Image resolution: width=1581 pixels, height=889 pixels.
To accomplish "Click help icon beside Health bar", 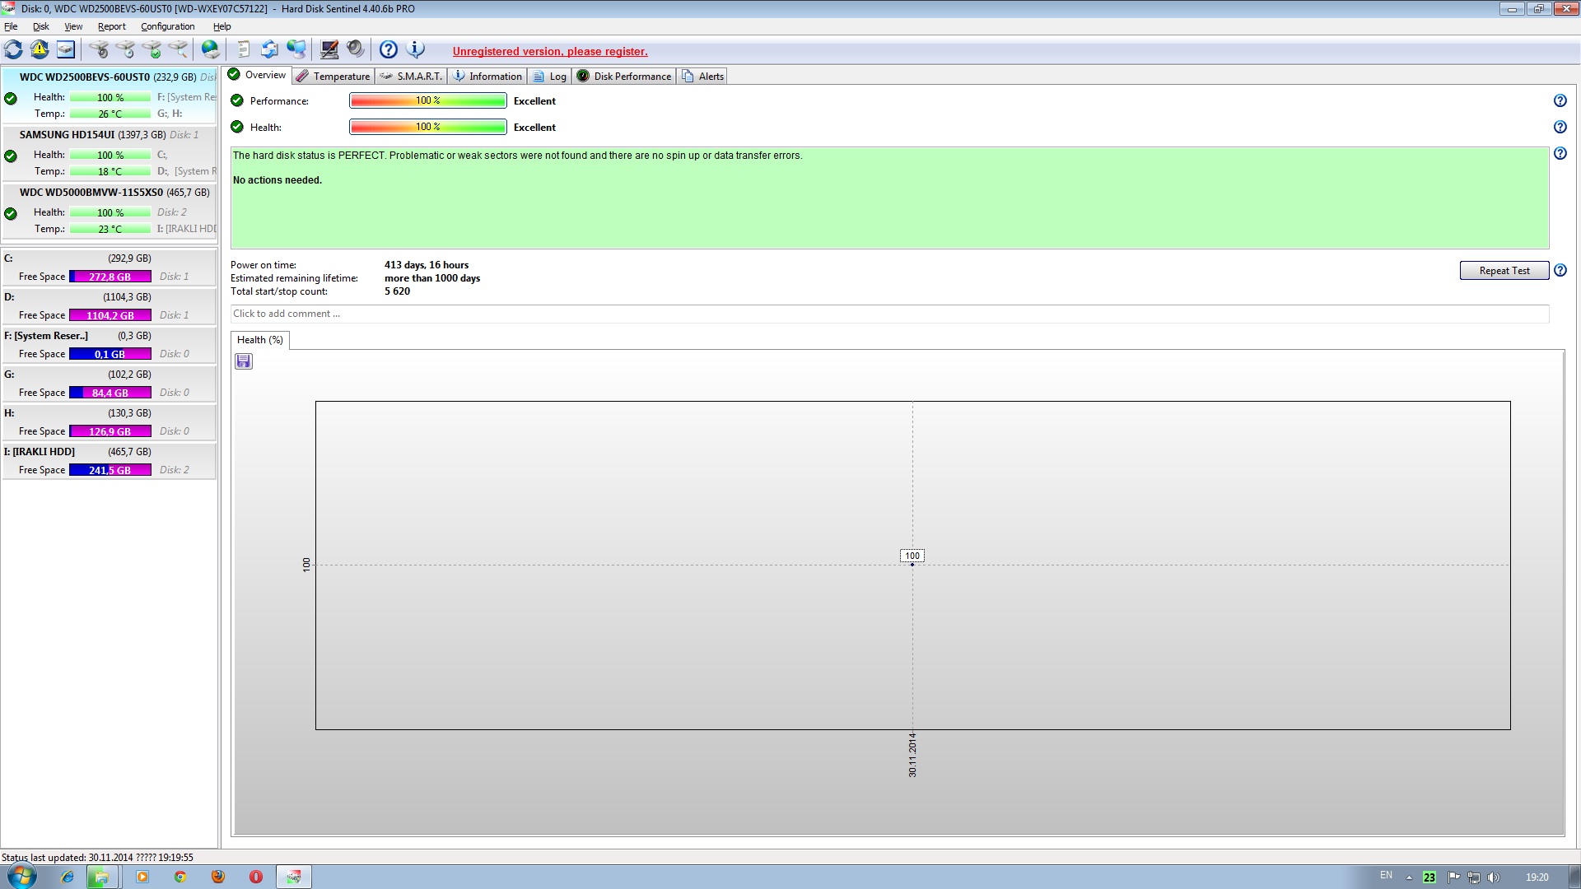I will [x=1560, y=127].
